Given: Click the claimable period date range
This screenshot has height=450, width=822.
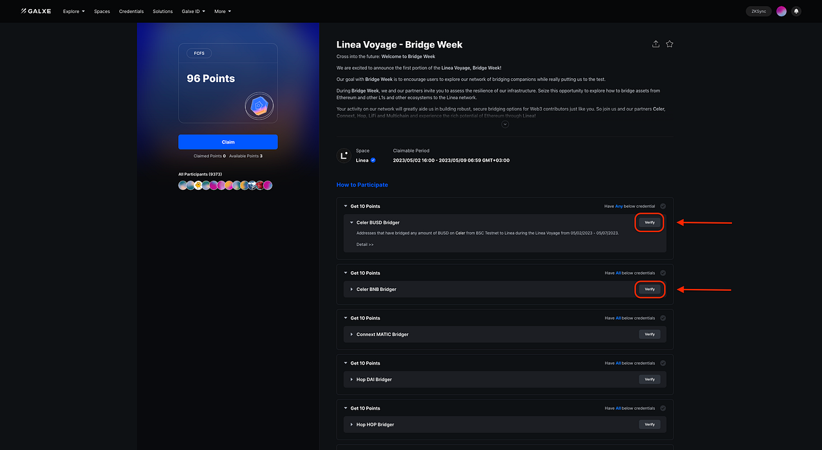Looking at the screenshot, I should point(451,160).
